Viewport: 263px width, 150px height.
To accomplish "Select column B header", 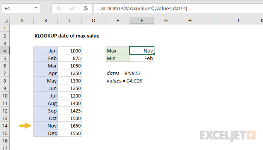I will [x=45, y=21].
